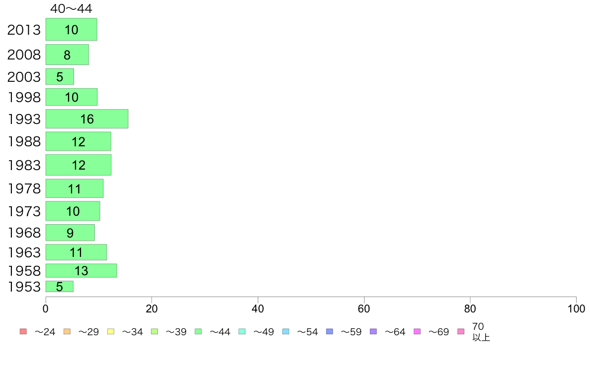The image size is (590, 365).
Task: Click the 1953 bar showing 5
Action: 60,287
